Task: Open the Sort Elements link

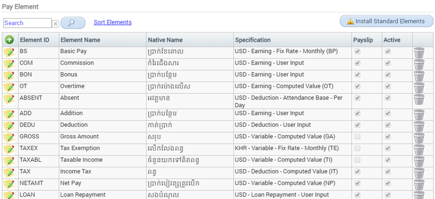Action: click(x=112, y=22)
